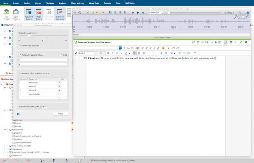Toggle the Code System panel button
This screenshot has height=163, width=254.
click(39, 14)
